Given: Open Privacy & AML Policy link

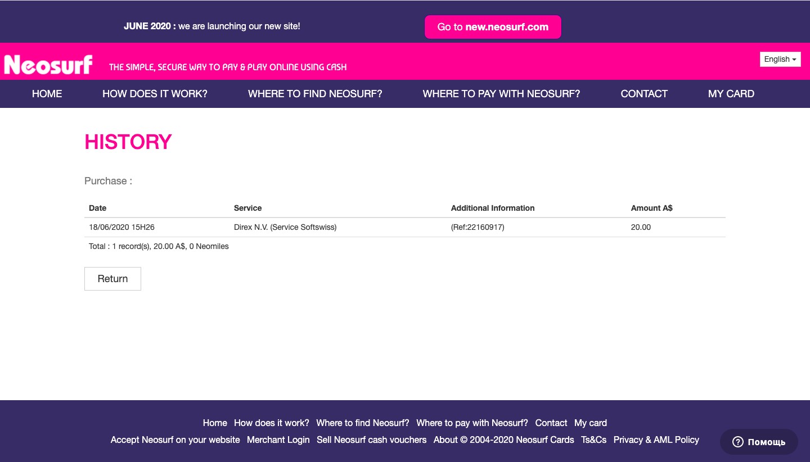Looking at the screenshot, I should pyautogui.click(x=656, y=440).
